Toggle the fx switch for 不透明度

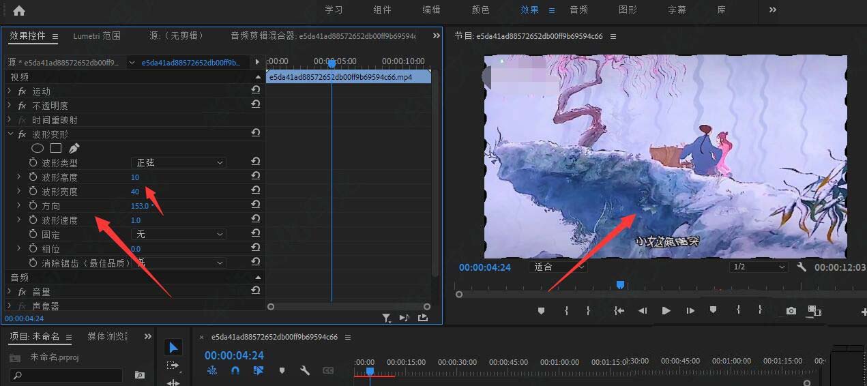coord(22,106)
